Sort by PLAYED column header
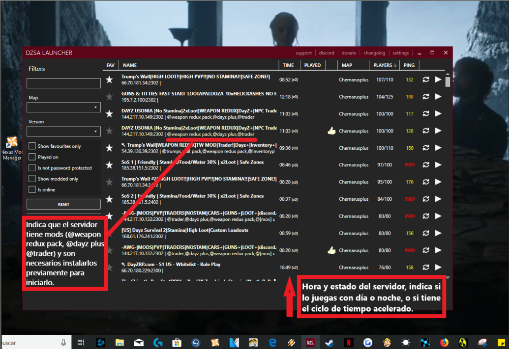The height and width of the screenshot is (349, 509). click(313, 65)
